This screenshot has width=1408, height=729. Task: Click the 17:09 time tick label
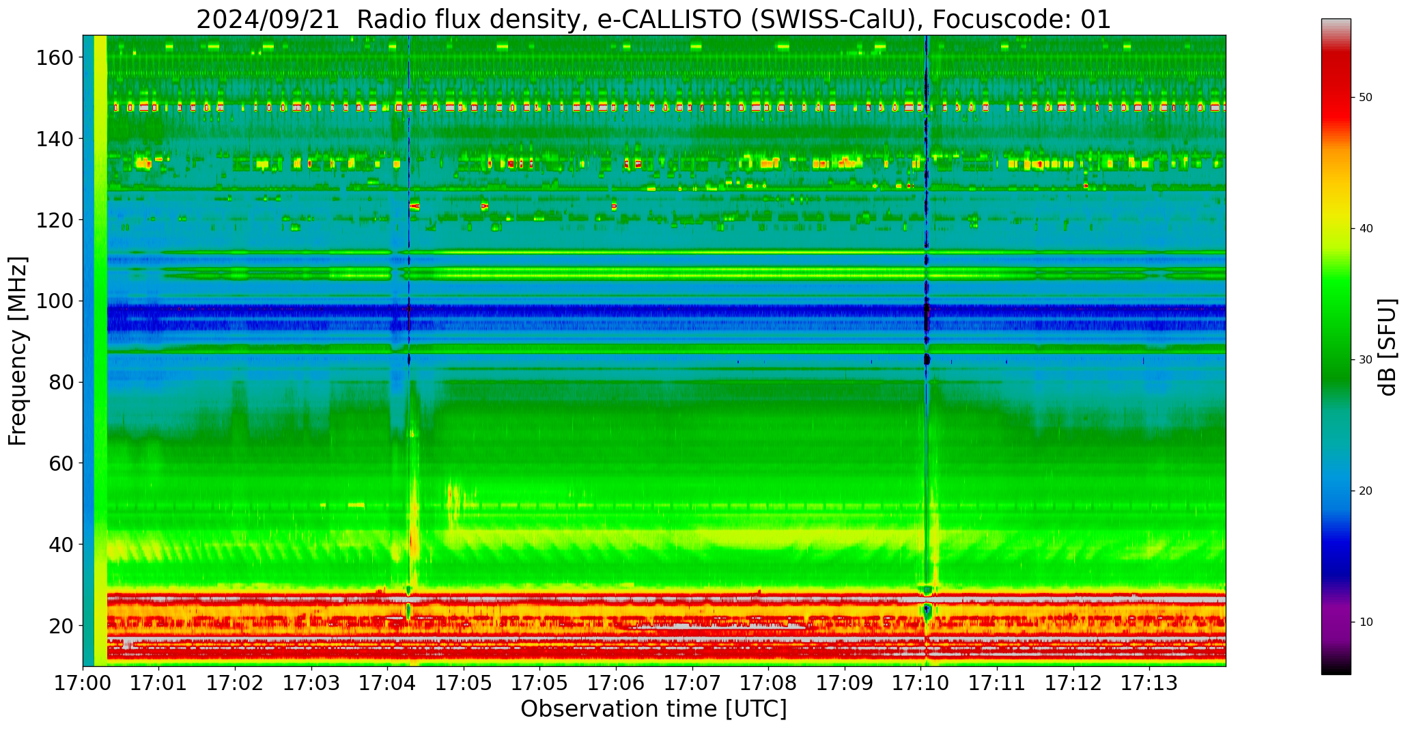tap(845, 683)
